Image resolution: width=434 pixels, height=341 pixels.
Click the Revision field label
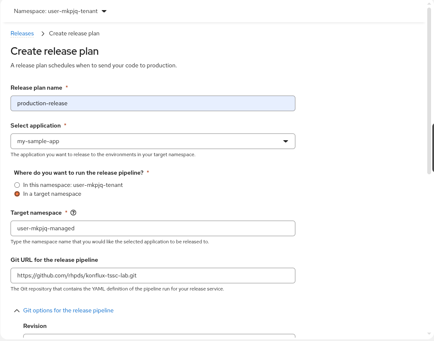coord(35,326)
